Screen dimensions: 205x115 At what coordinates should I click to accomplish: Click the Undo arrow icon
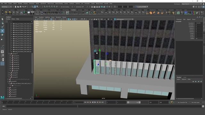pyautogui.click(x=23, y=7)
